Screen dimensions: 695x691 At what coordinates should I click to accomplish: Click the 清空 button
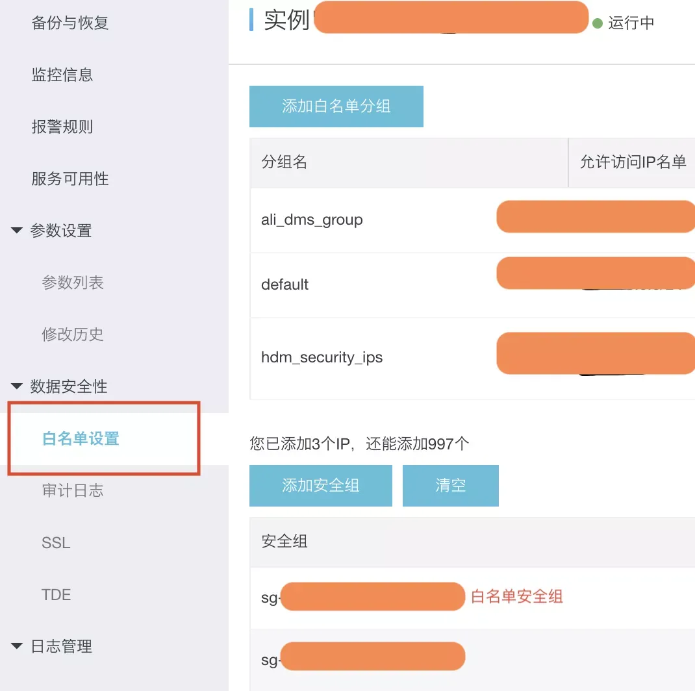click(x=450, y=485)
